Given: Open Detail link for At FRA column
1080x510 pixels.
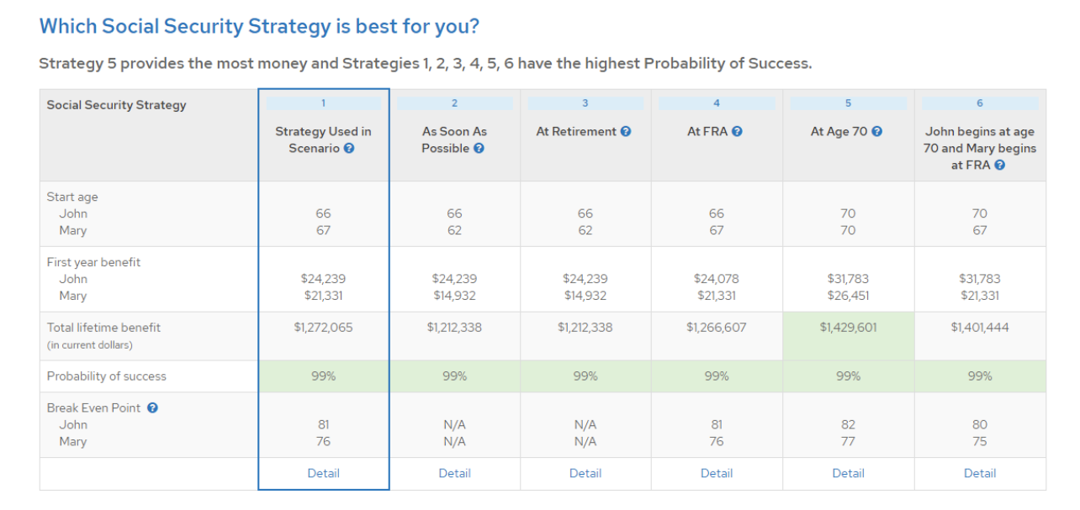Looking at the screenshot, I should [x=717, y=473].
